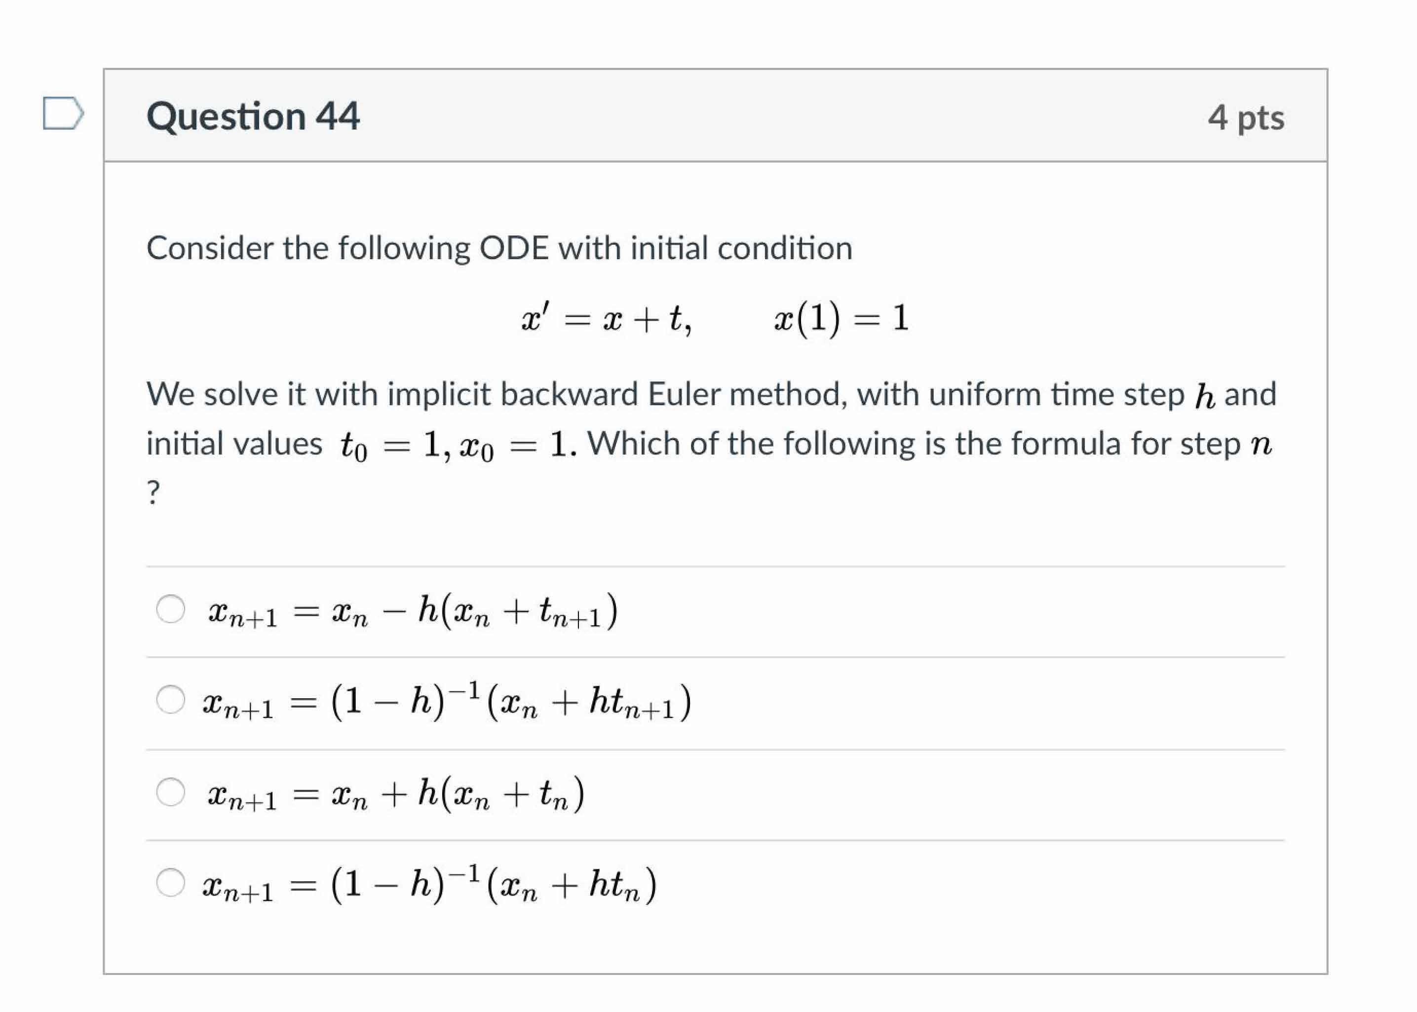Choose radio for (1−h)^−1 (x_n + h t_{n+1})
This screenshot has height=1012, width=1417.
170,700
